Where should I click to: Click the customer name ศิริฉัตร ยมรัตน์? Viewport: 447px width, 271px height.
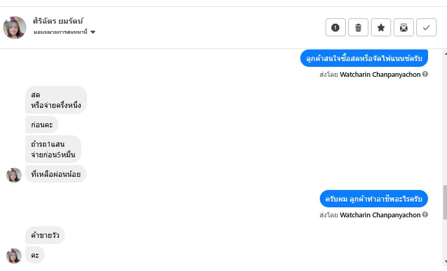[58, 21]
